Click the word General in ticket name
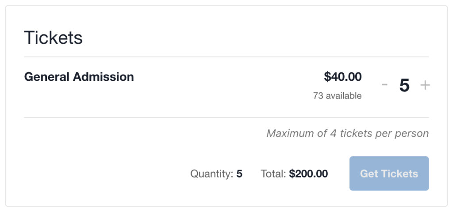 (x=47, y=77)
